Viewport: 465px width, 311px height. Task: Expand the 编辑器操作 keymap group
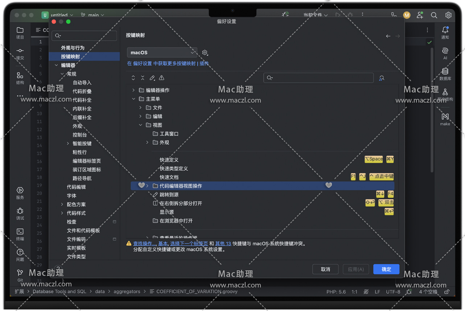tap(133, 90)
